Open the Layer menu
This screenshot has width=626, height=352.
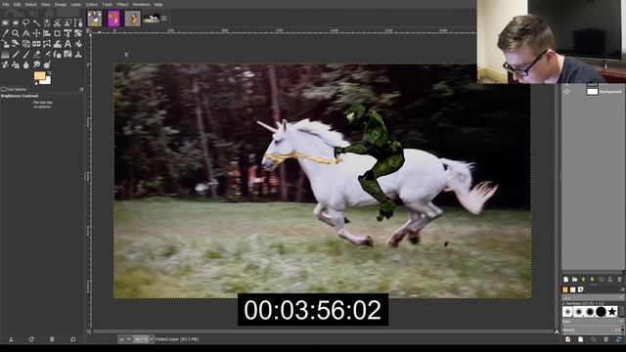click(76, 4)
